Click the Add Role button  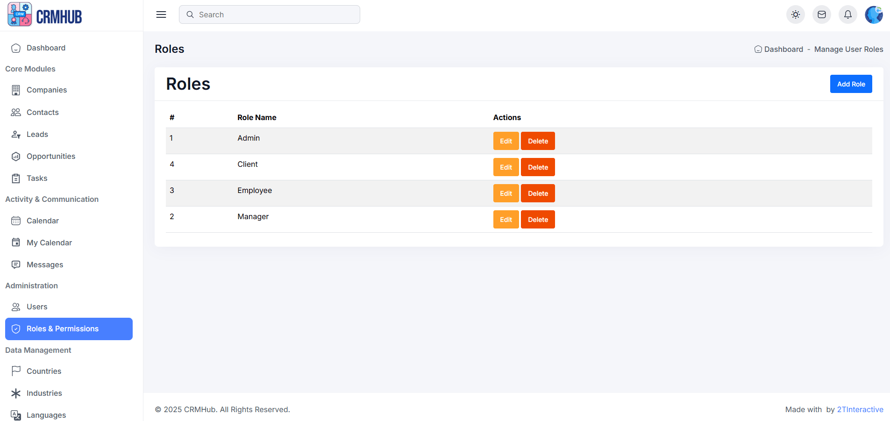[x=850, y=84]
